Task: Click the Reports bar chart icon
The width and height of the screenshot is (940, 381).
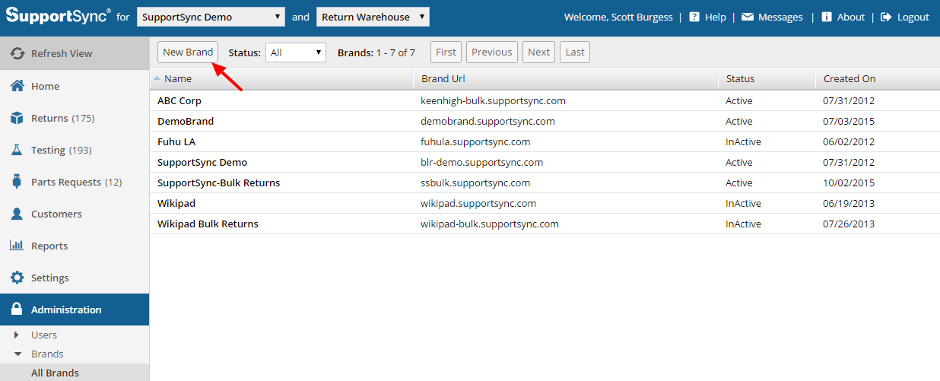Action: (17, 246)
